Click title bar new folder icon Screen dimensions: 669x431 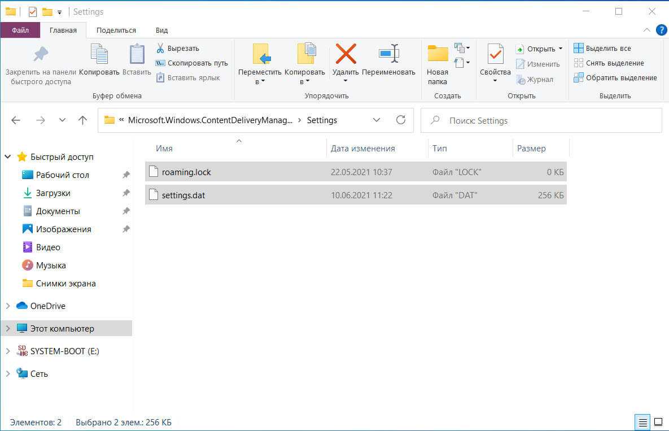point(47,12)
